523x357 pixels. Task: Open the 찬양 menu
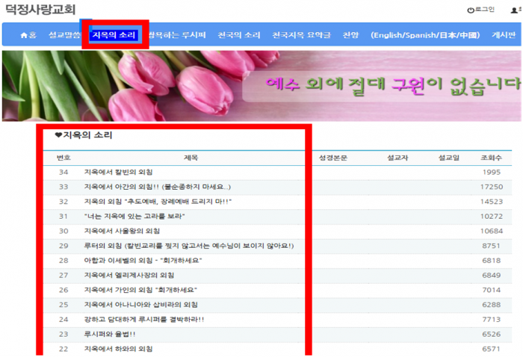click(350, 35)
